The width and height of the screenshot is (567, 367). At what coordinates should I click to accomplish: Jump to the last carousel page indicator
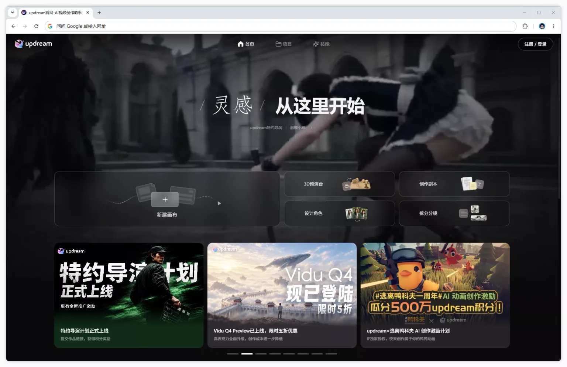click(x=331, y=354)
